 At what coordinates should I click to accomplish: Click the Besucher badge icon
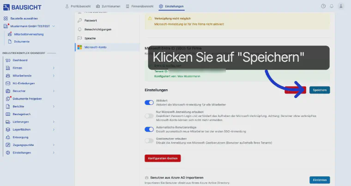pos(8,91)
